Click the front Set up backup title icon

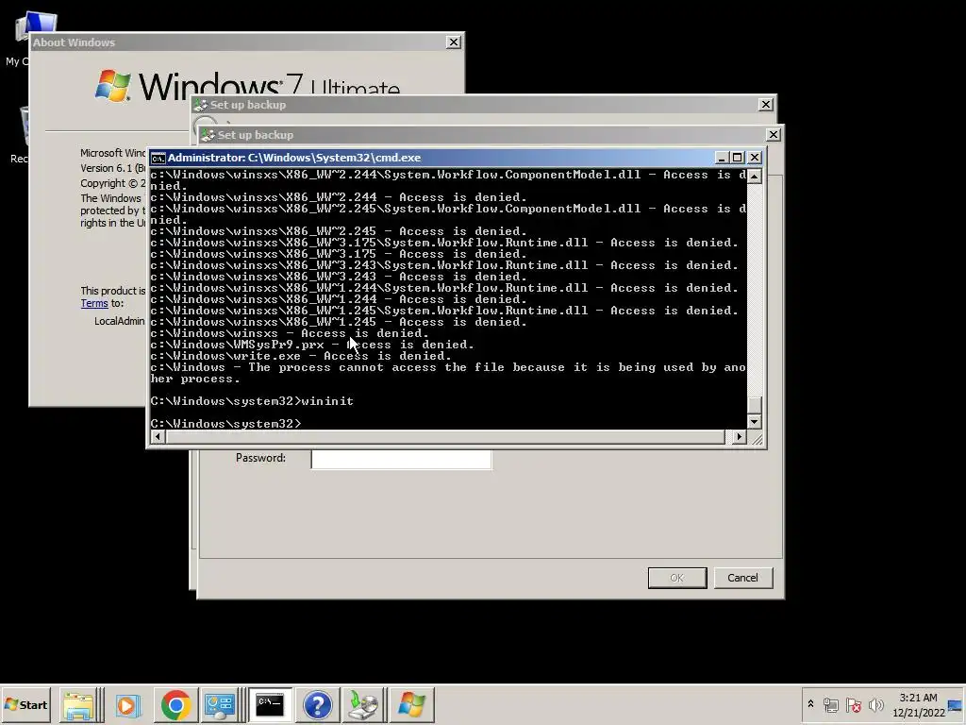click(x=208, y=135)
